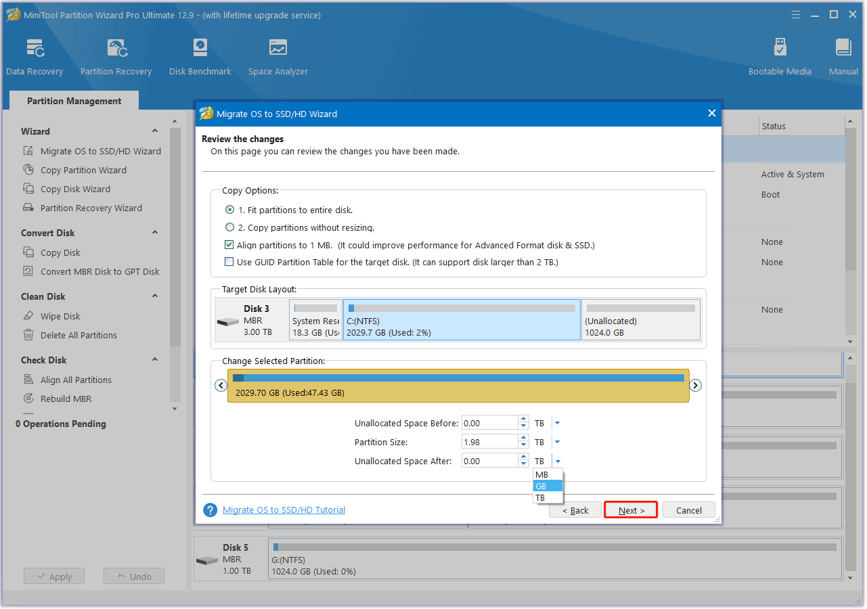Click the Unallocated Space Before value field

[489, 423]
